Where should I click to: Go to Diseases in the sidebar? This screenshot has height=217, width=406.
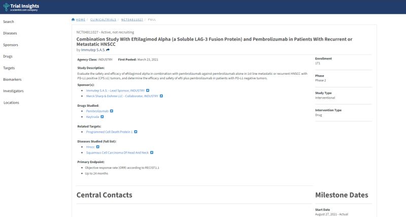click(10, 33)
